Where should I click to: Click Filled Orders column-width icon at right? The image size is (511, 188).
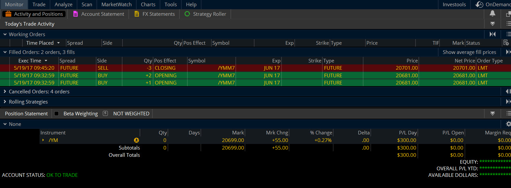(508, 52)
